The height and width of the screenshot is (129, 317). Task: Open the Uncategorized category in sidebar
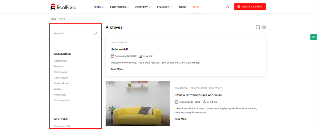(62, 100)
